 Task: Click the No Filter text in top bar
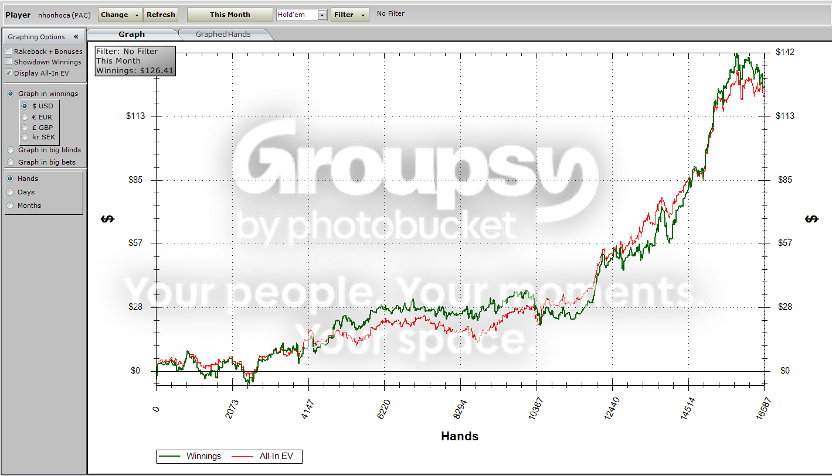390,13
